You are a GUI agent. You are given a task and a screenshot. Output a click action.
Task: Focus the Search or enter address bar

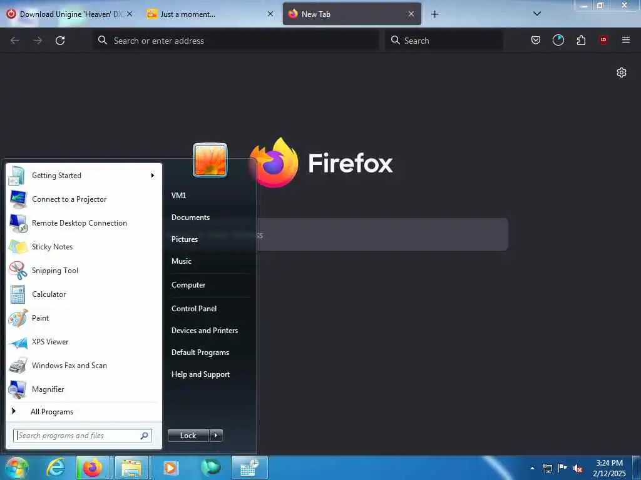[236, 41]
